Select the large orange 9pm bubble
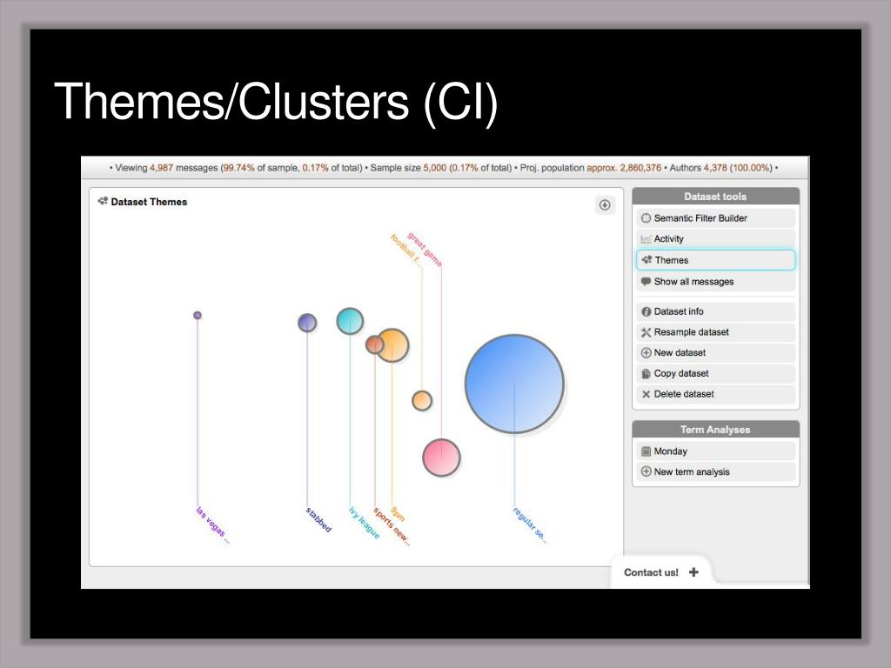This screenshot has height=668, width=891. 393,344
